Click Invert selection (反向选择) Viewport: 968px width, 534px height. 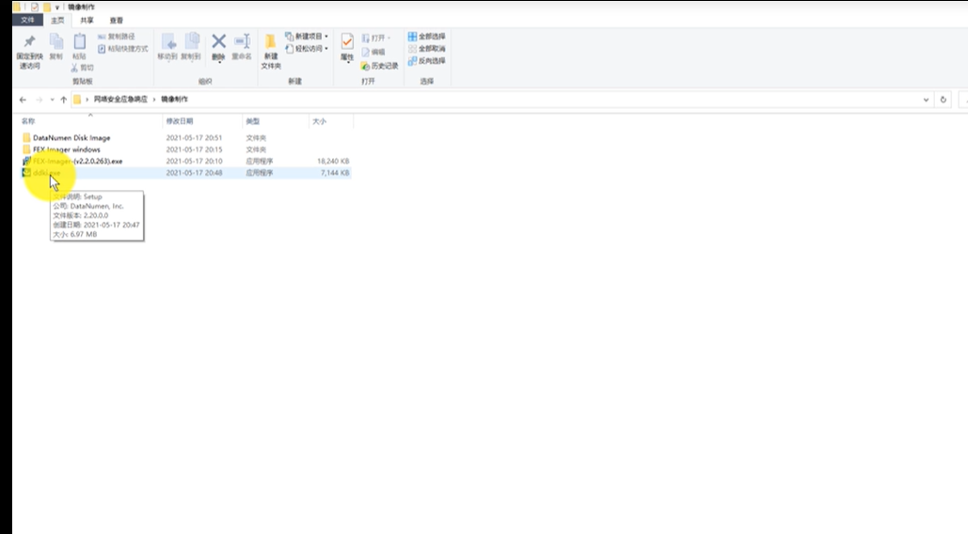426,61
